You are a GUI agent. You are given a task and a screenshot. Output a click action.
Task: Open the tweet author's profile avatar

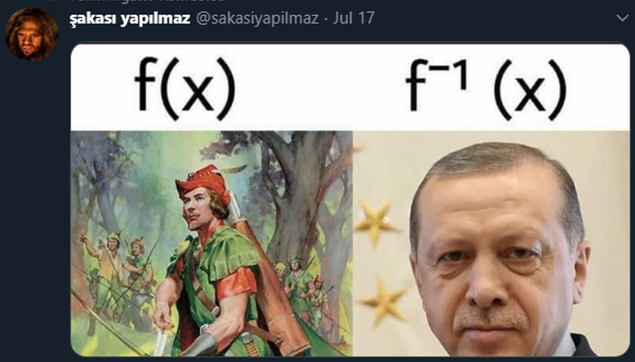point(32,34)
